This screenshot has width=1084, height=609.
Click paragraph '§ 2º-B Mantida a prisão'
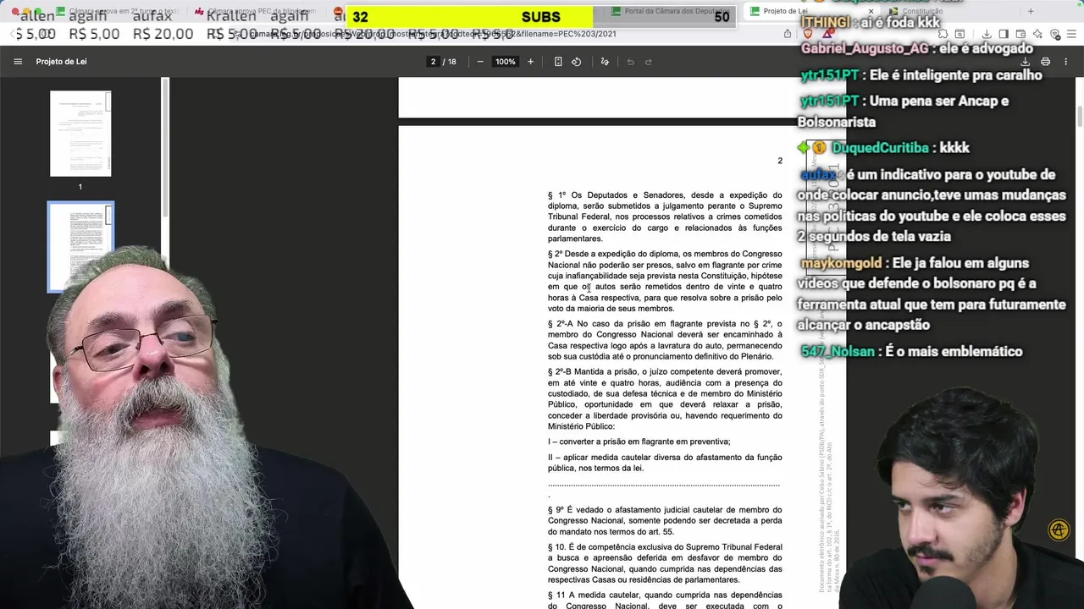pyautogui.click(x=665, y=399)
